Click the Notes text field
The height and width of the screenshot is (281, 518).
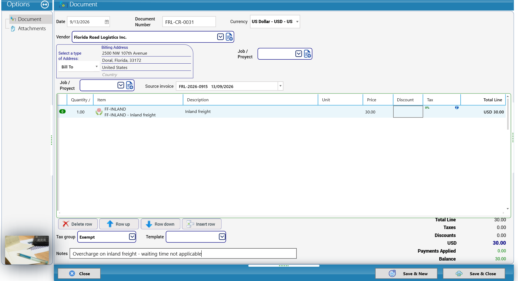click(183, 253)
